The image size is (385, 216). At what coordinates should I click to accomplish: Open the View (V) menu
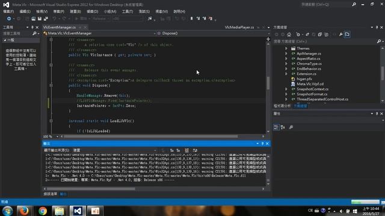coord(42,11)
